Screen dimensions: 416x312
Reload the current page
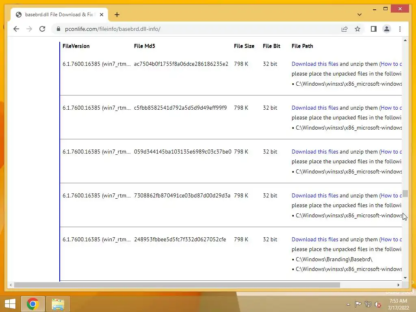coord(42,29)
